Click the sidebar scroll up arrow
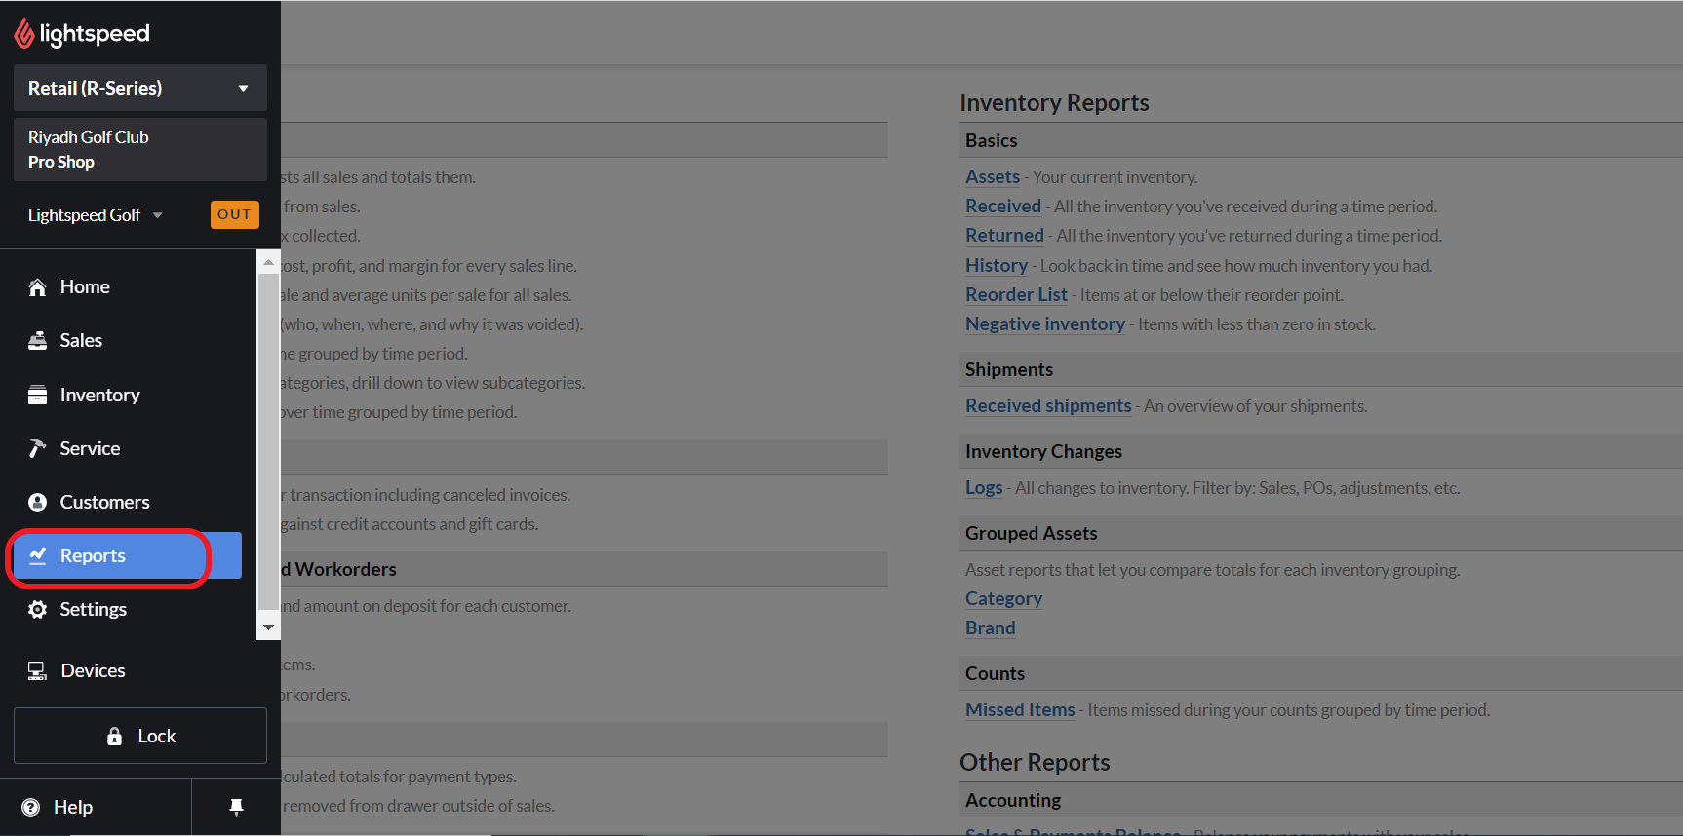 268,262
